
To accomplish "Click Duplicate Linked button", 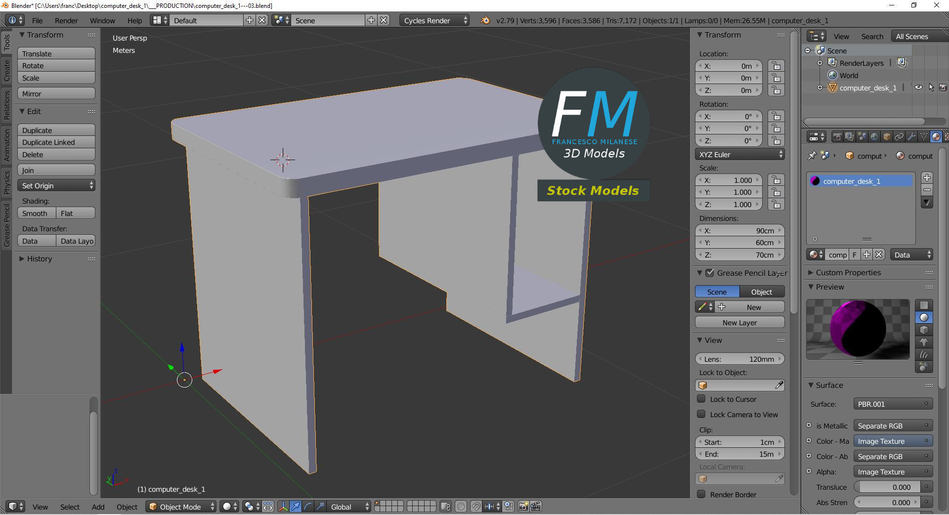I will click(x=56, y=142).
